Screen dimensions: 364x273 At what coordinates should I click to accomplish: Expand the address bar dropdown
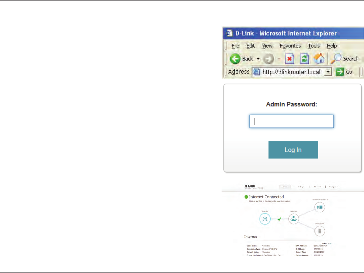tap(328, 72)
